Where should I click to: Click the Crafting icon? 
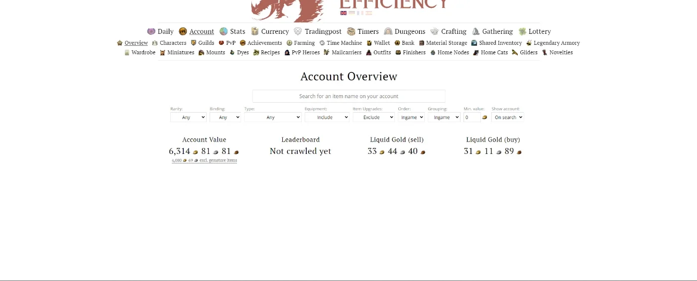point(434,31)
